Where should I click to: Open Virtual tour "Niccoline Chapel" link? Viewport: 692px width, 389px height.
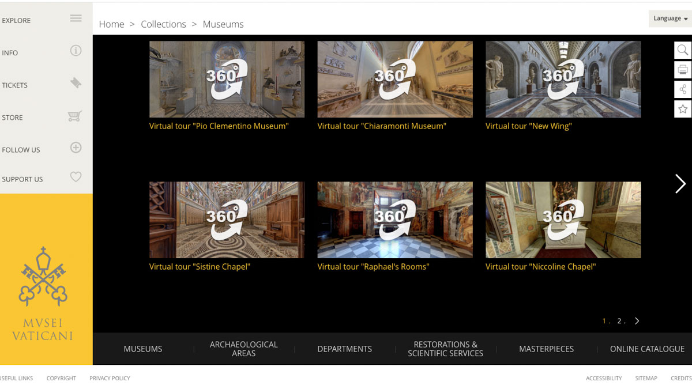coord(540,266)
